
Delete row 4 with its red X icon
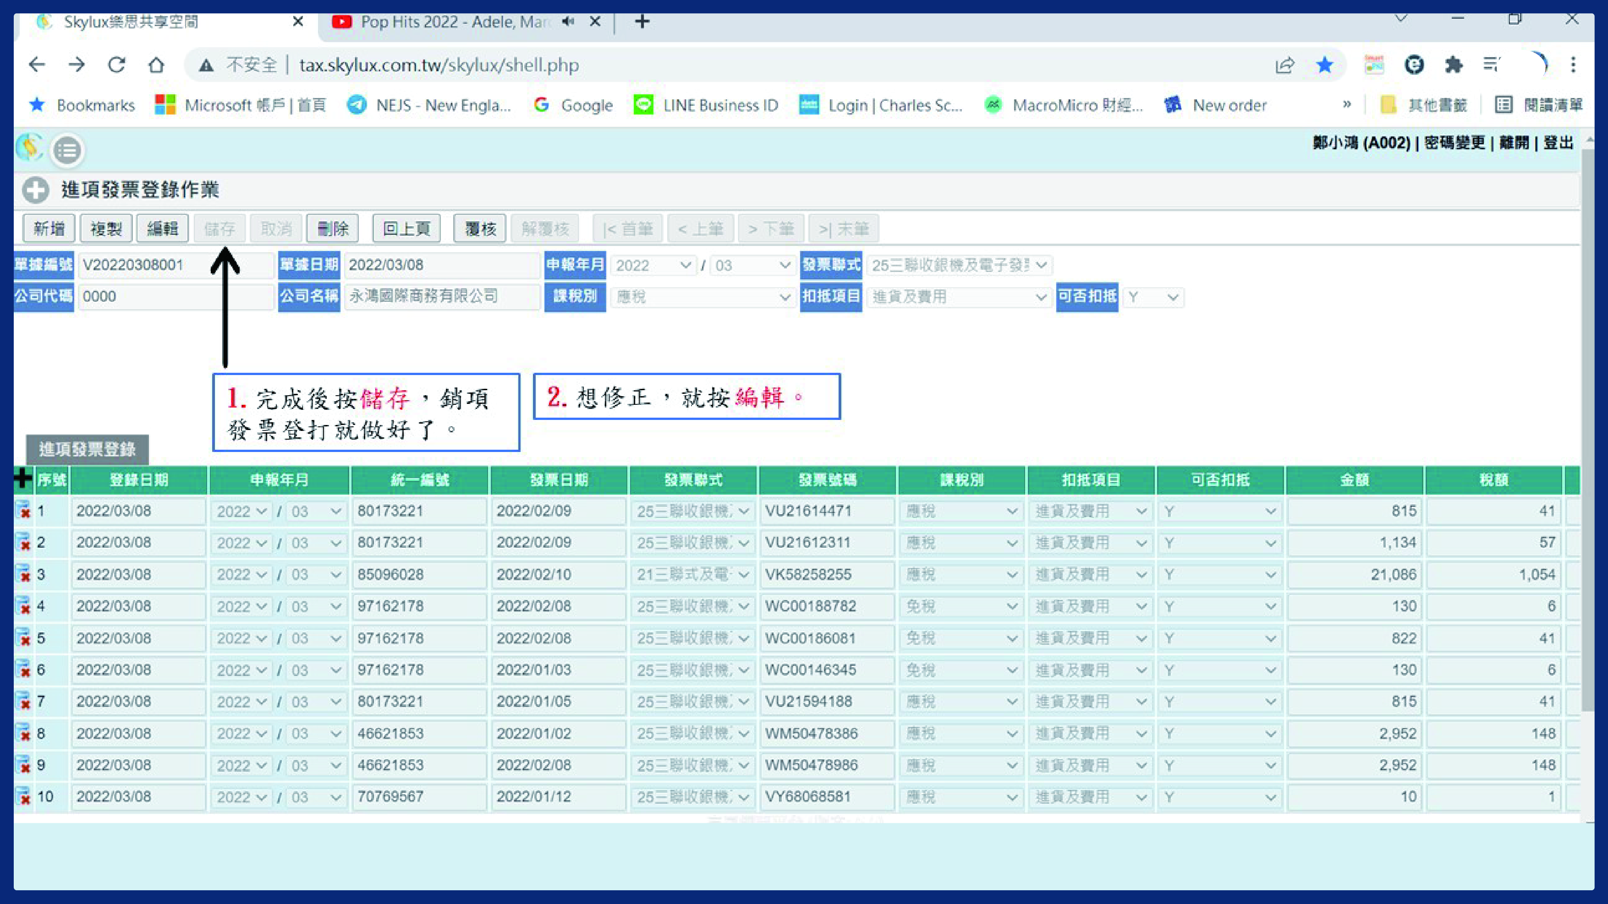click(23, 606)
